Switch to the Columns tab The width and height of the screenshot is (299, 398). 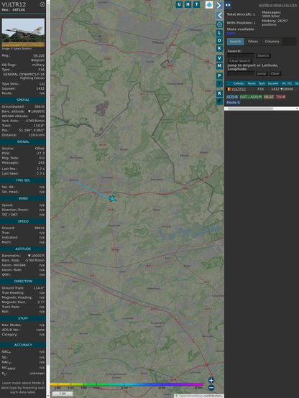pos(272,42)
